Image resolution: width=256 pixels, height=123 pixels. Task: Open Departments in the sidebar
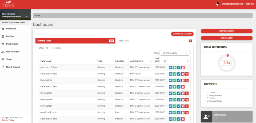coord(12,44)
